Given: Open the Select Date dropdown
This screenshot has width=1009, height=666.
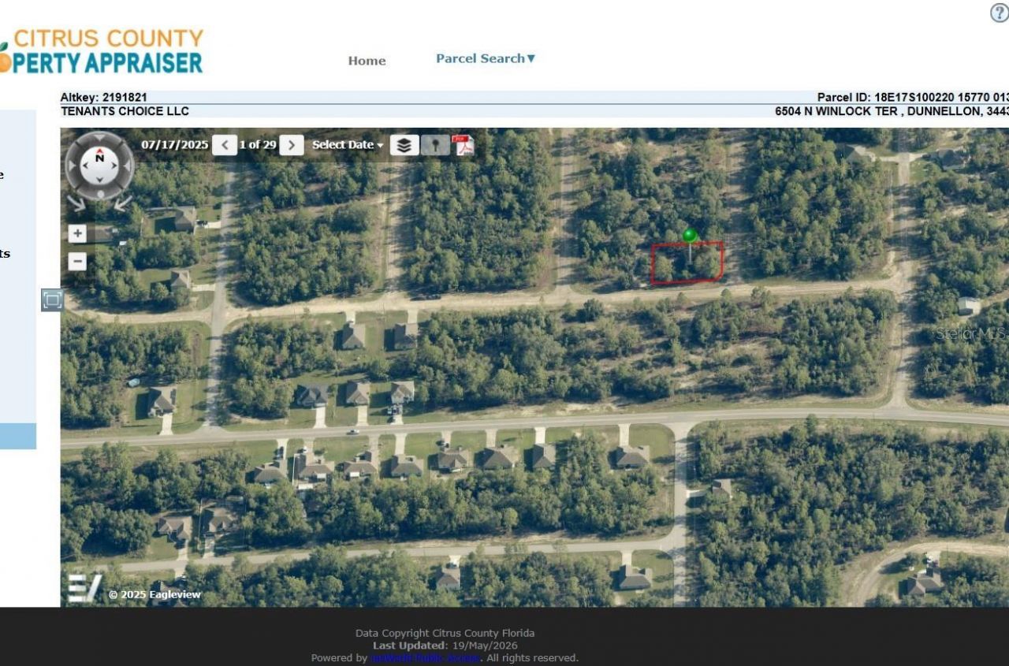Looking at the screenshot, I should [x=348, y=145].
